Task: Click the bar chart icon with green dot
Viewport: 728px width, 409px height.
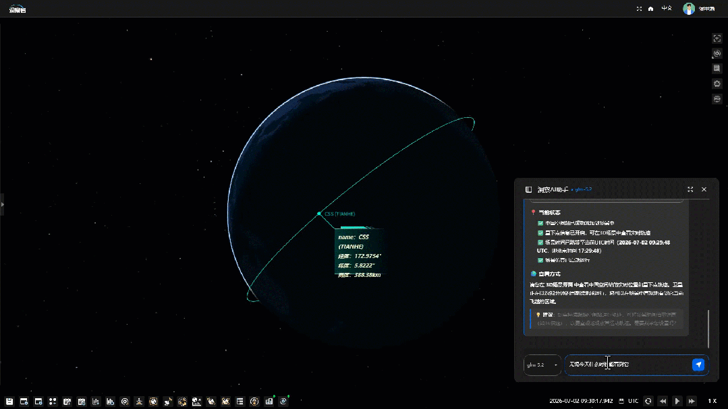Action: click(269, 402)
